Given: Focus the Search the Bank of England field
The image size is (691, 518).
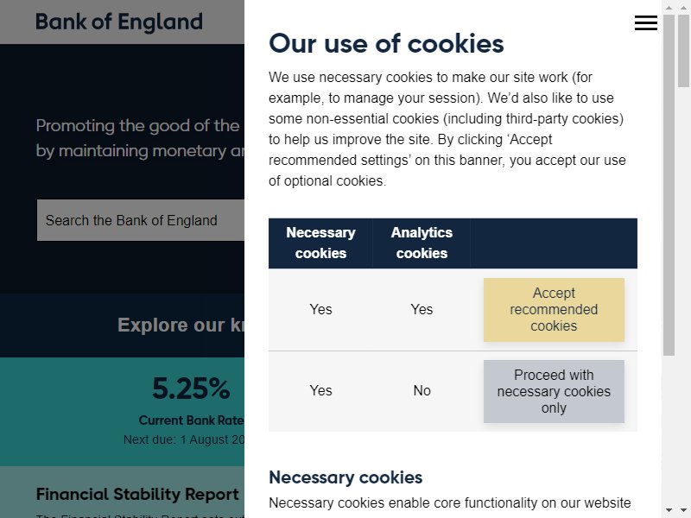Looking at the screenshot, I should [141, 220].
